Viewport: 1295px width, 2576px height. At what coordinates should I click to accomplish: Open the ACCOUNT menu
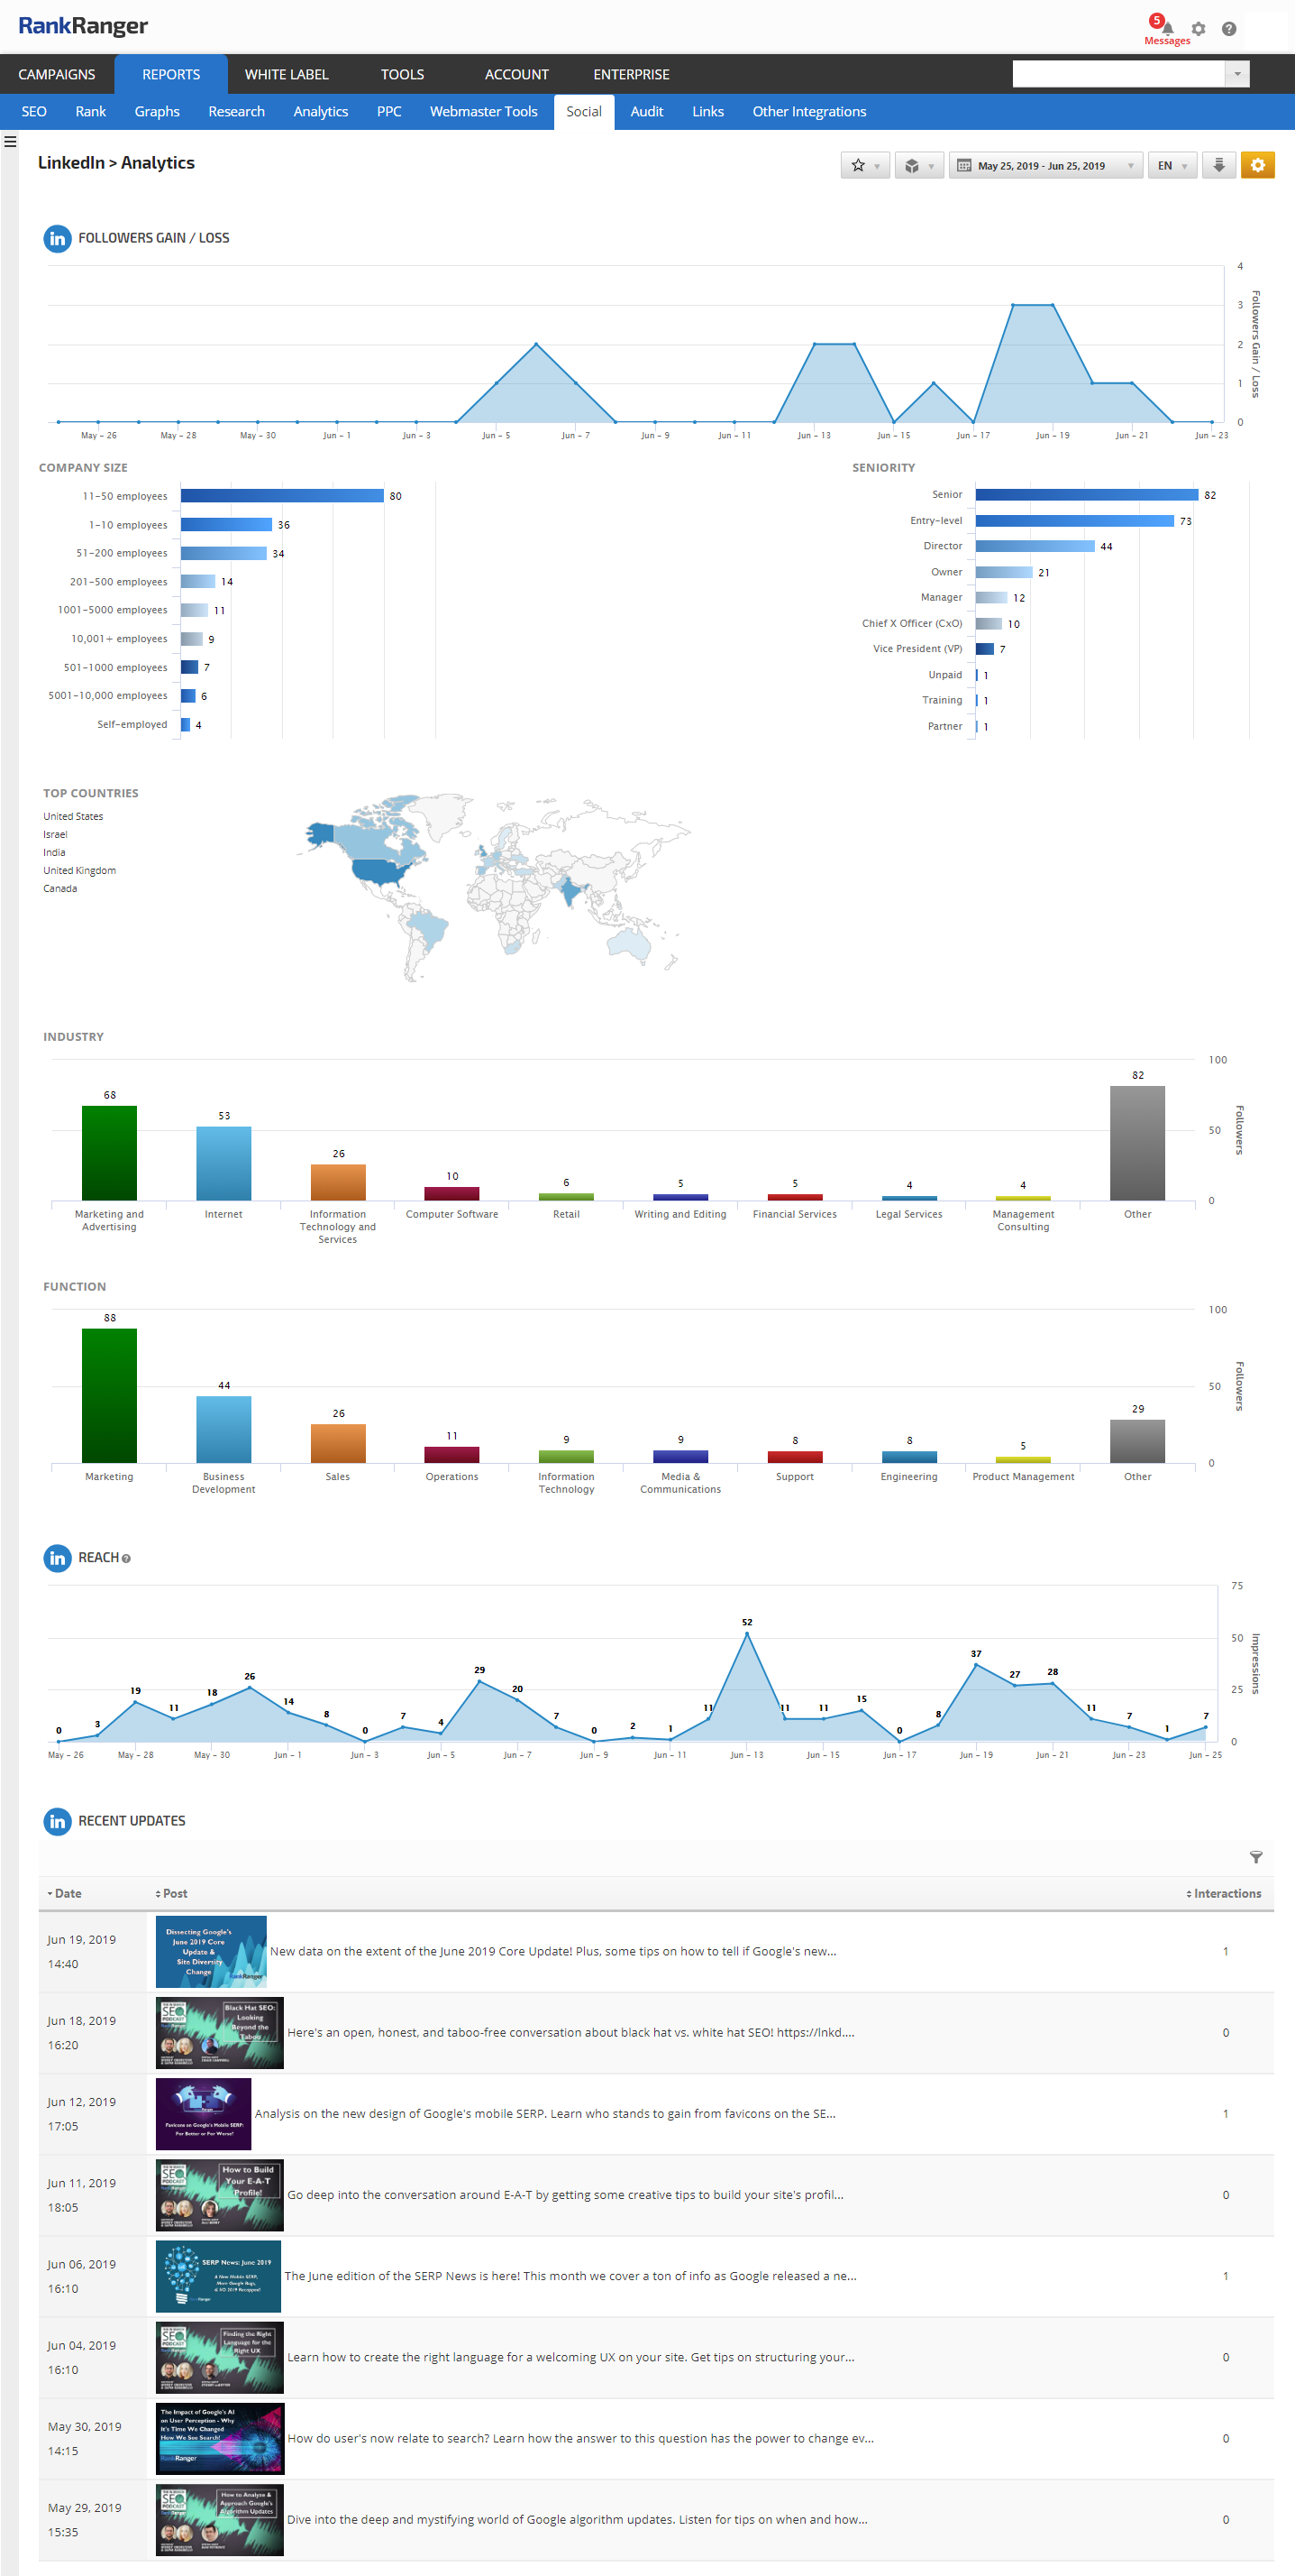tap(516, 74)
